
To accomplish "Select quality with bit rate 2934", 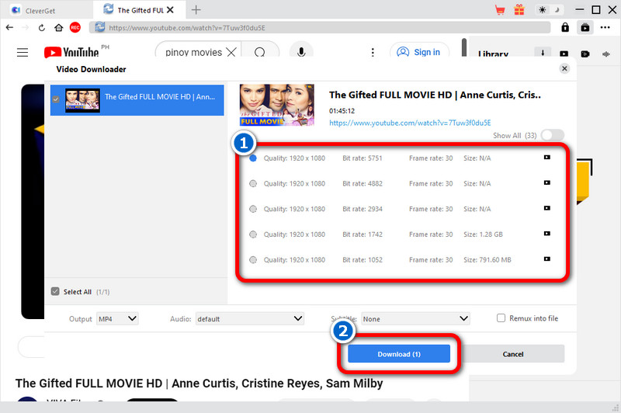I will [x=253, y=209].
